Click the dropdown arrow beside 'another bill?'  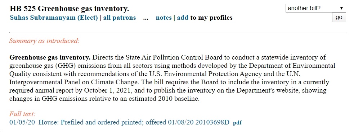(342, 8)
